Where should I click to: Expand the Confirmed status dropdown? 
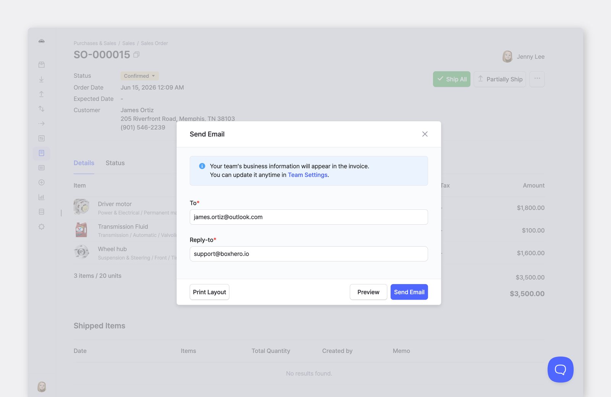click(139, 76)
